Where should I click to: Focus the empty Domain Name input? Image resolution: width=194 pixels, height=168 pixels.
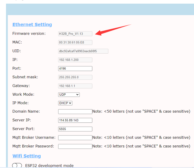click(75, 112)
